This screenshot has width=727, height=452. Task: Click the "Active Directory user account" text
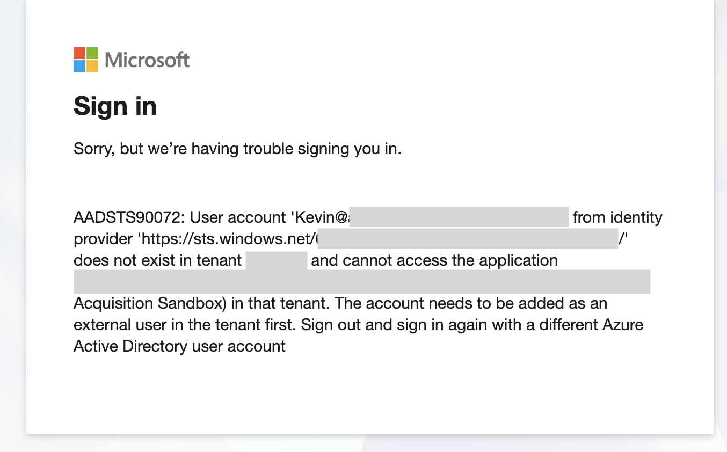(x=179, y=346)
